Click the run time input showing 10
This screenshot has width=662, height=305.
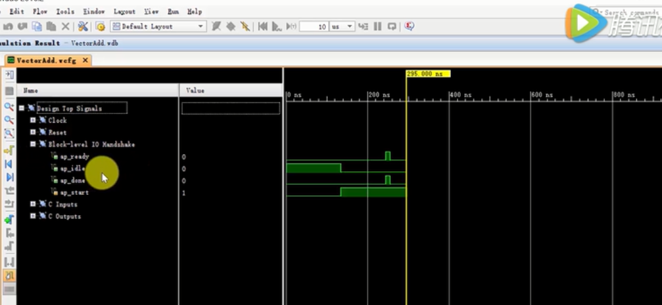point(314,26)
